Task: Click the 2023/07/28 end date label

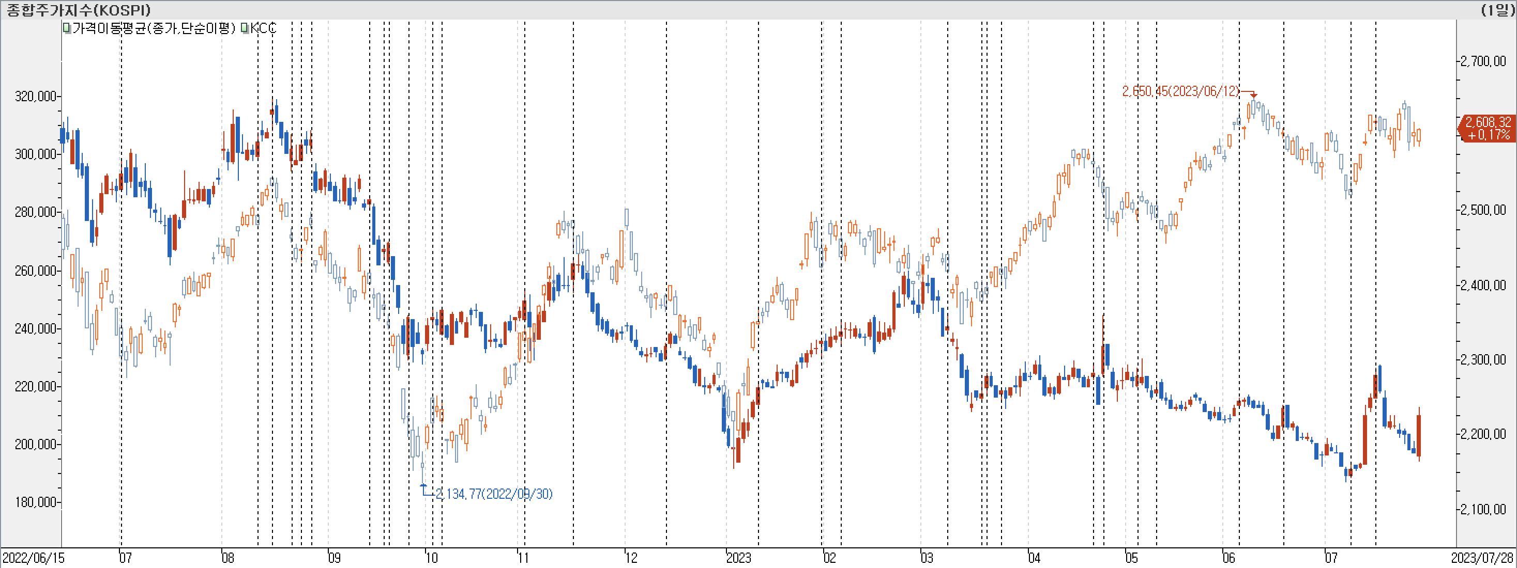Action: 1482,558
